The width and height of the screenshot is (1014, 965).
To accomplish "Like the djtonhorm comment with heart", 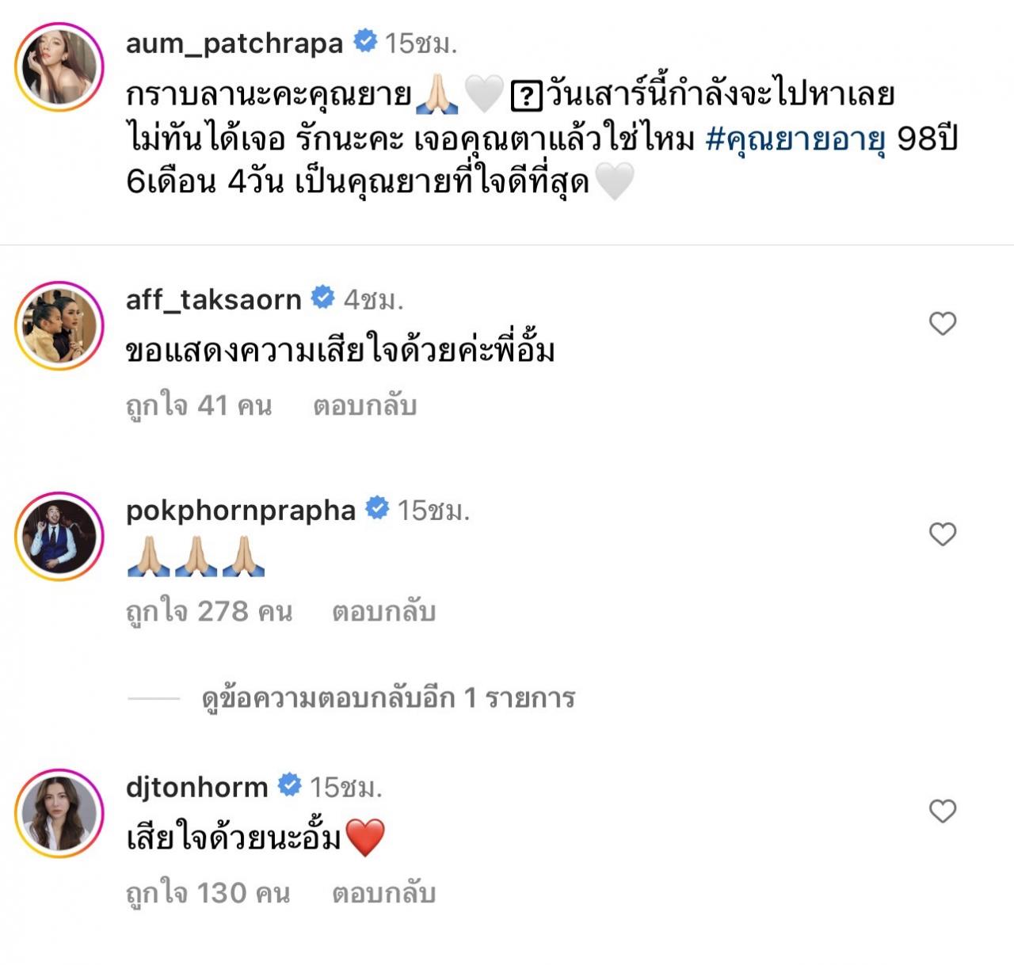I will click(x=943, y=811).
